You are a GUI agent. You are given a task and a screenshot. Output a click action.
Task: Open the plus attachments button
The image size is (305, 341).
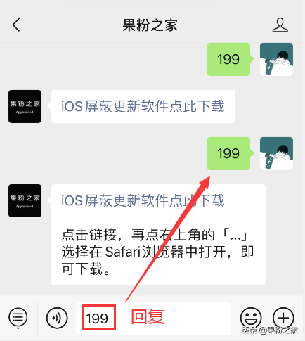click(x=283, y=318)
